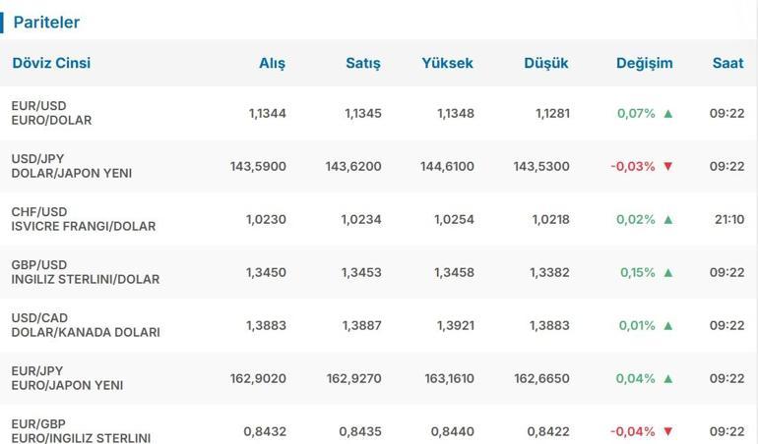Click the green up arrow for EUR/JPY
Viewport: 758px width, 444px height.
point(668,378)
